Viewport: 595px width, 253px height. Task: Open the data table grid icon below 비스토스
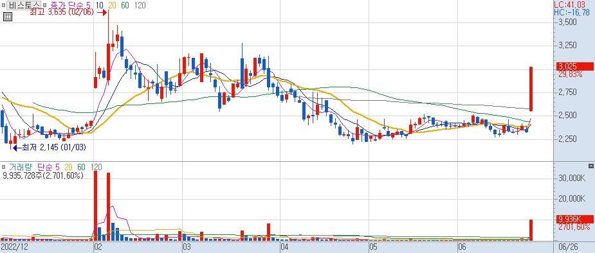8,16
